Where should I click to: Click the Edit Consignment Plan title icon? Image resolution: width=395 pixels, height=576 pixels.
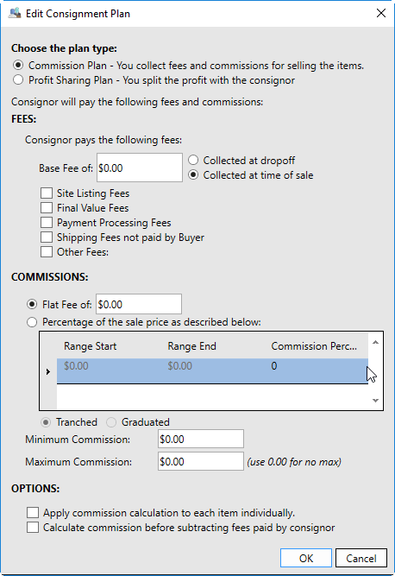point(15,13)
